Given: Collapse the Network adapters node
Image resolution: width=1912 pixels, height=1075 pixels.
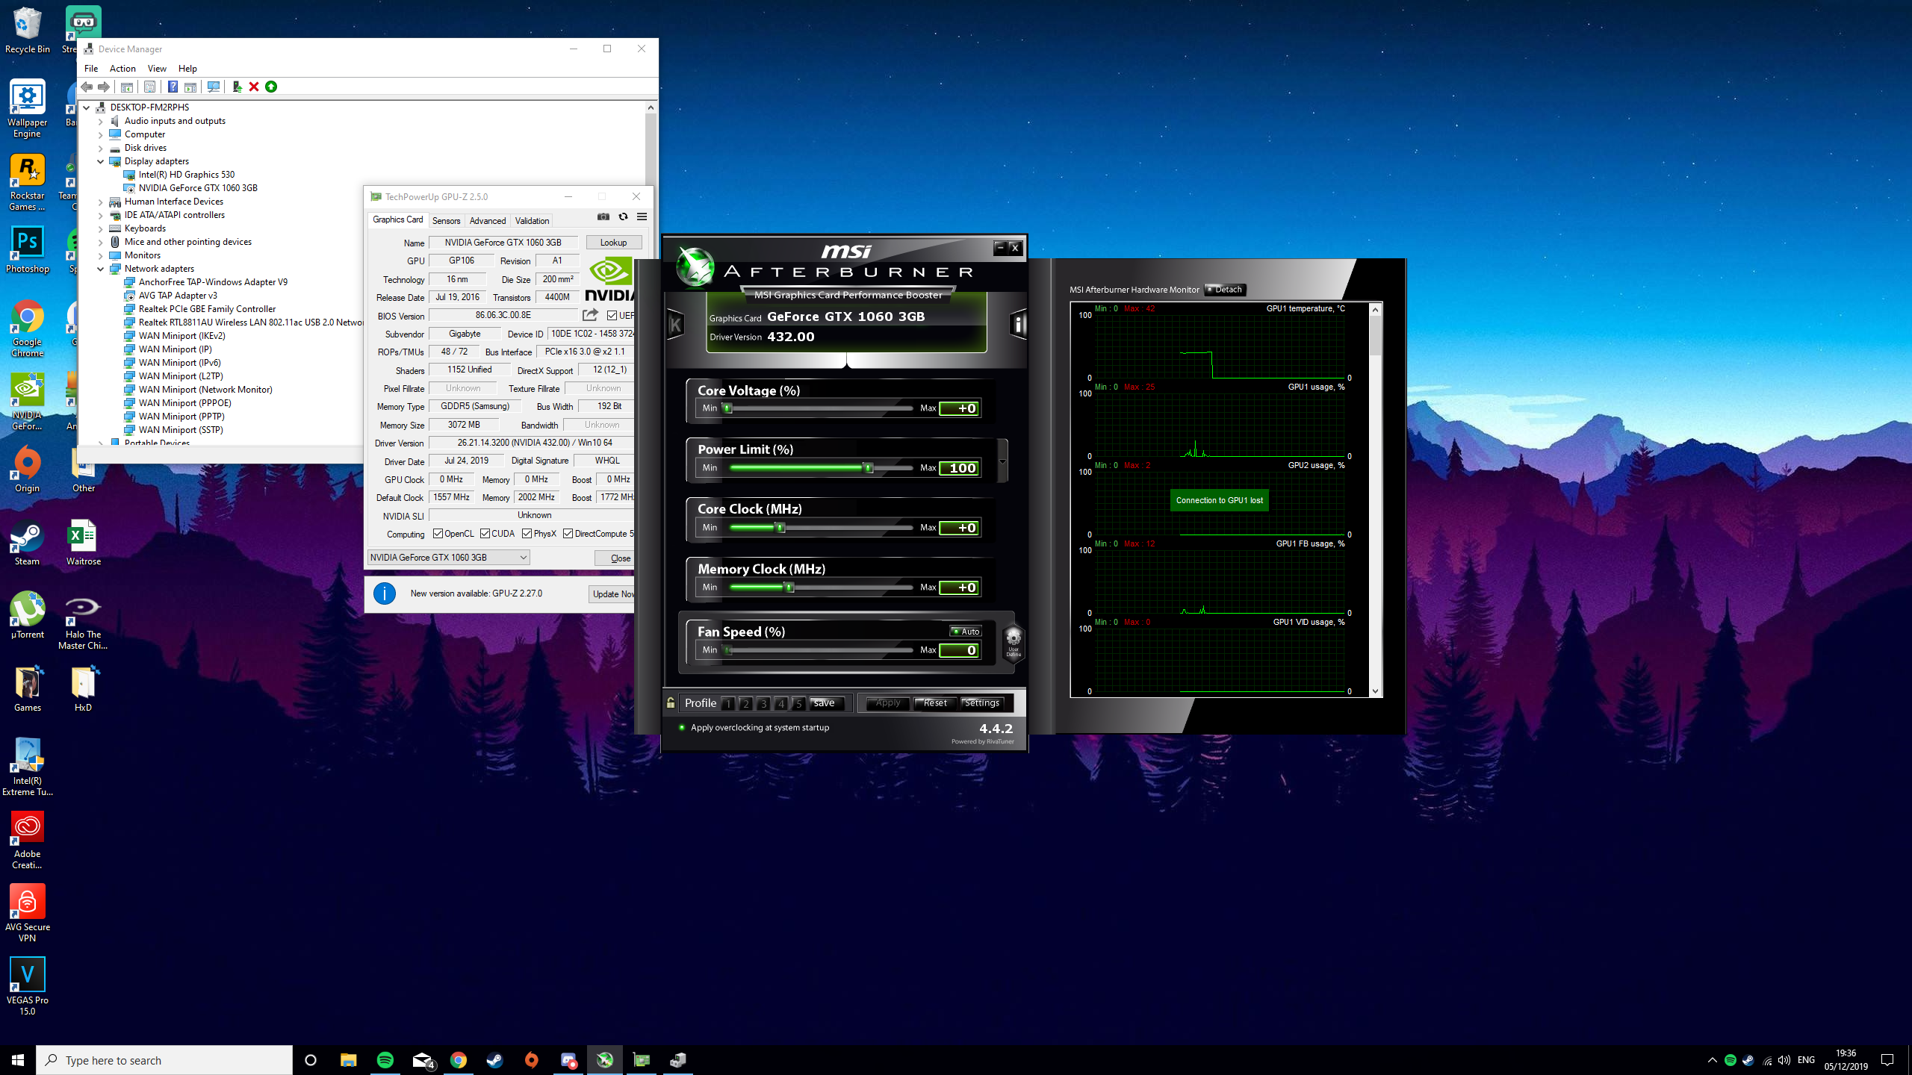Looking at the screenshot, I should [101, 269].
